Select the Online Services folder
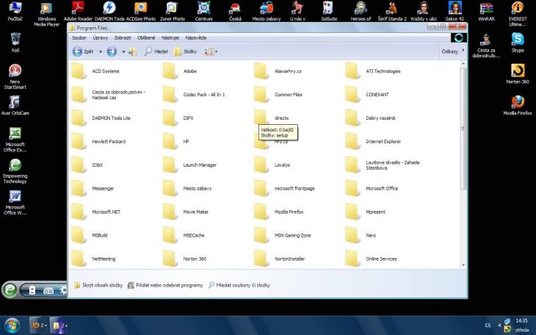Viewport: 536px width, 335px height. tap(371, 259)
